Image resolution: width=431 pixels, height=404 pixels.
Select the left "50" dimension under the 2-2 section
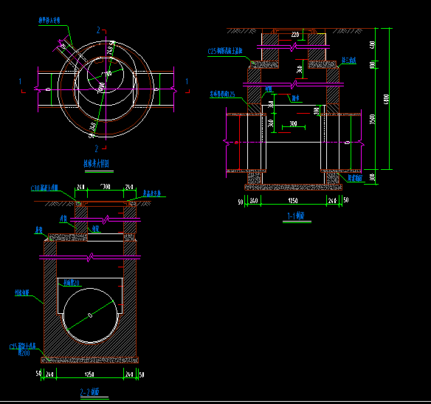(38, 373)
